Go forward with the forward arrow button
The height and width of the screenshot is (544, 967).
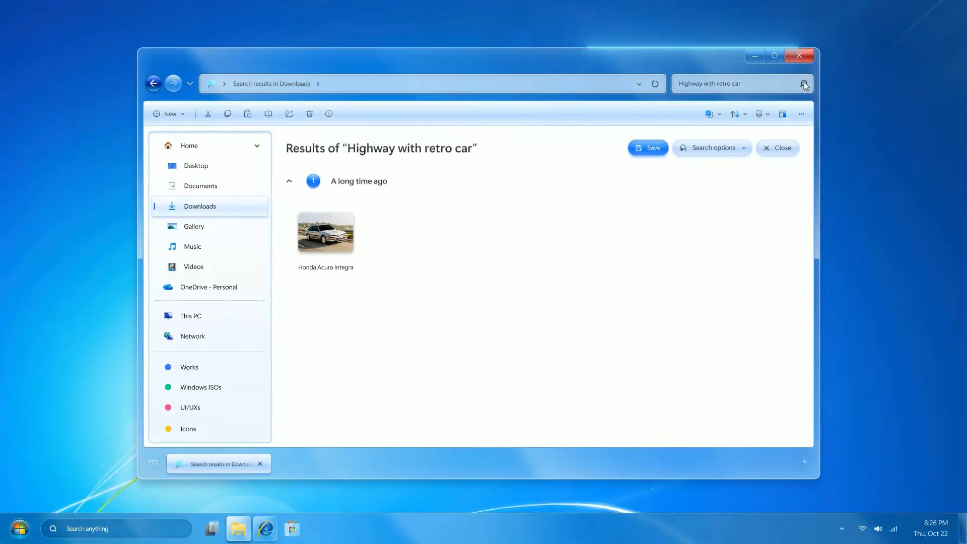point(173,84)
